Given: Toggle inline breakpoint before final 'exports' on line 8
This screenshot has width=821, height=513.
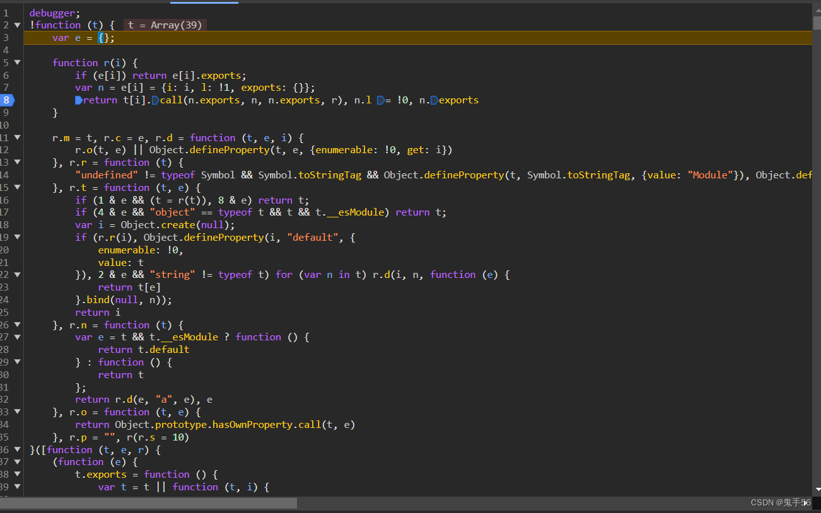Looking at the screenshot, I should click(434, 100).
